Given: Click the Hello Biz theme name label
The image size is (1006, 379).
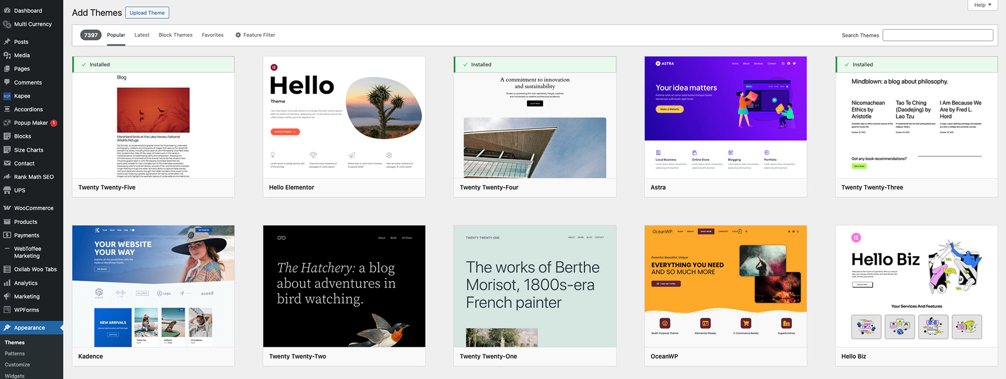Looking at the screenshot, I should tap(854, 356).
